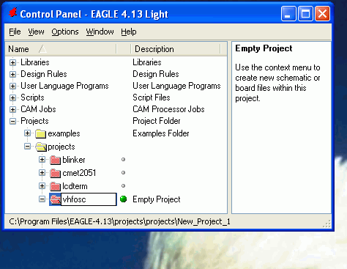Click the 'Project Folder' description text
Screen dimensions: 347x269
click(x=157, y=121)
